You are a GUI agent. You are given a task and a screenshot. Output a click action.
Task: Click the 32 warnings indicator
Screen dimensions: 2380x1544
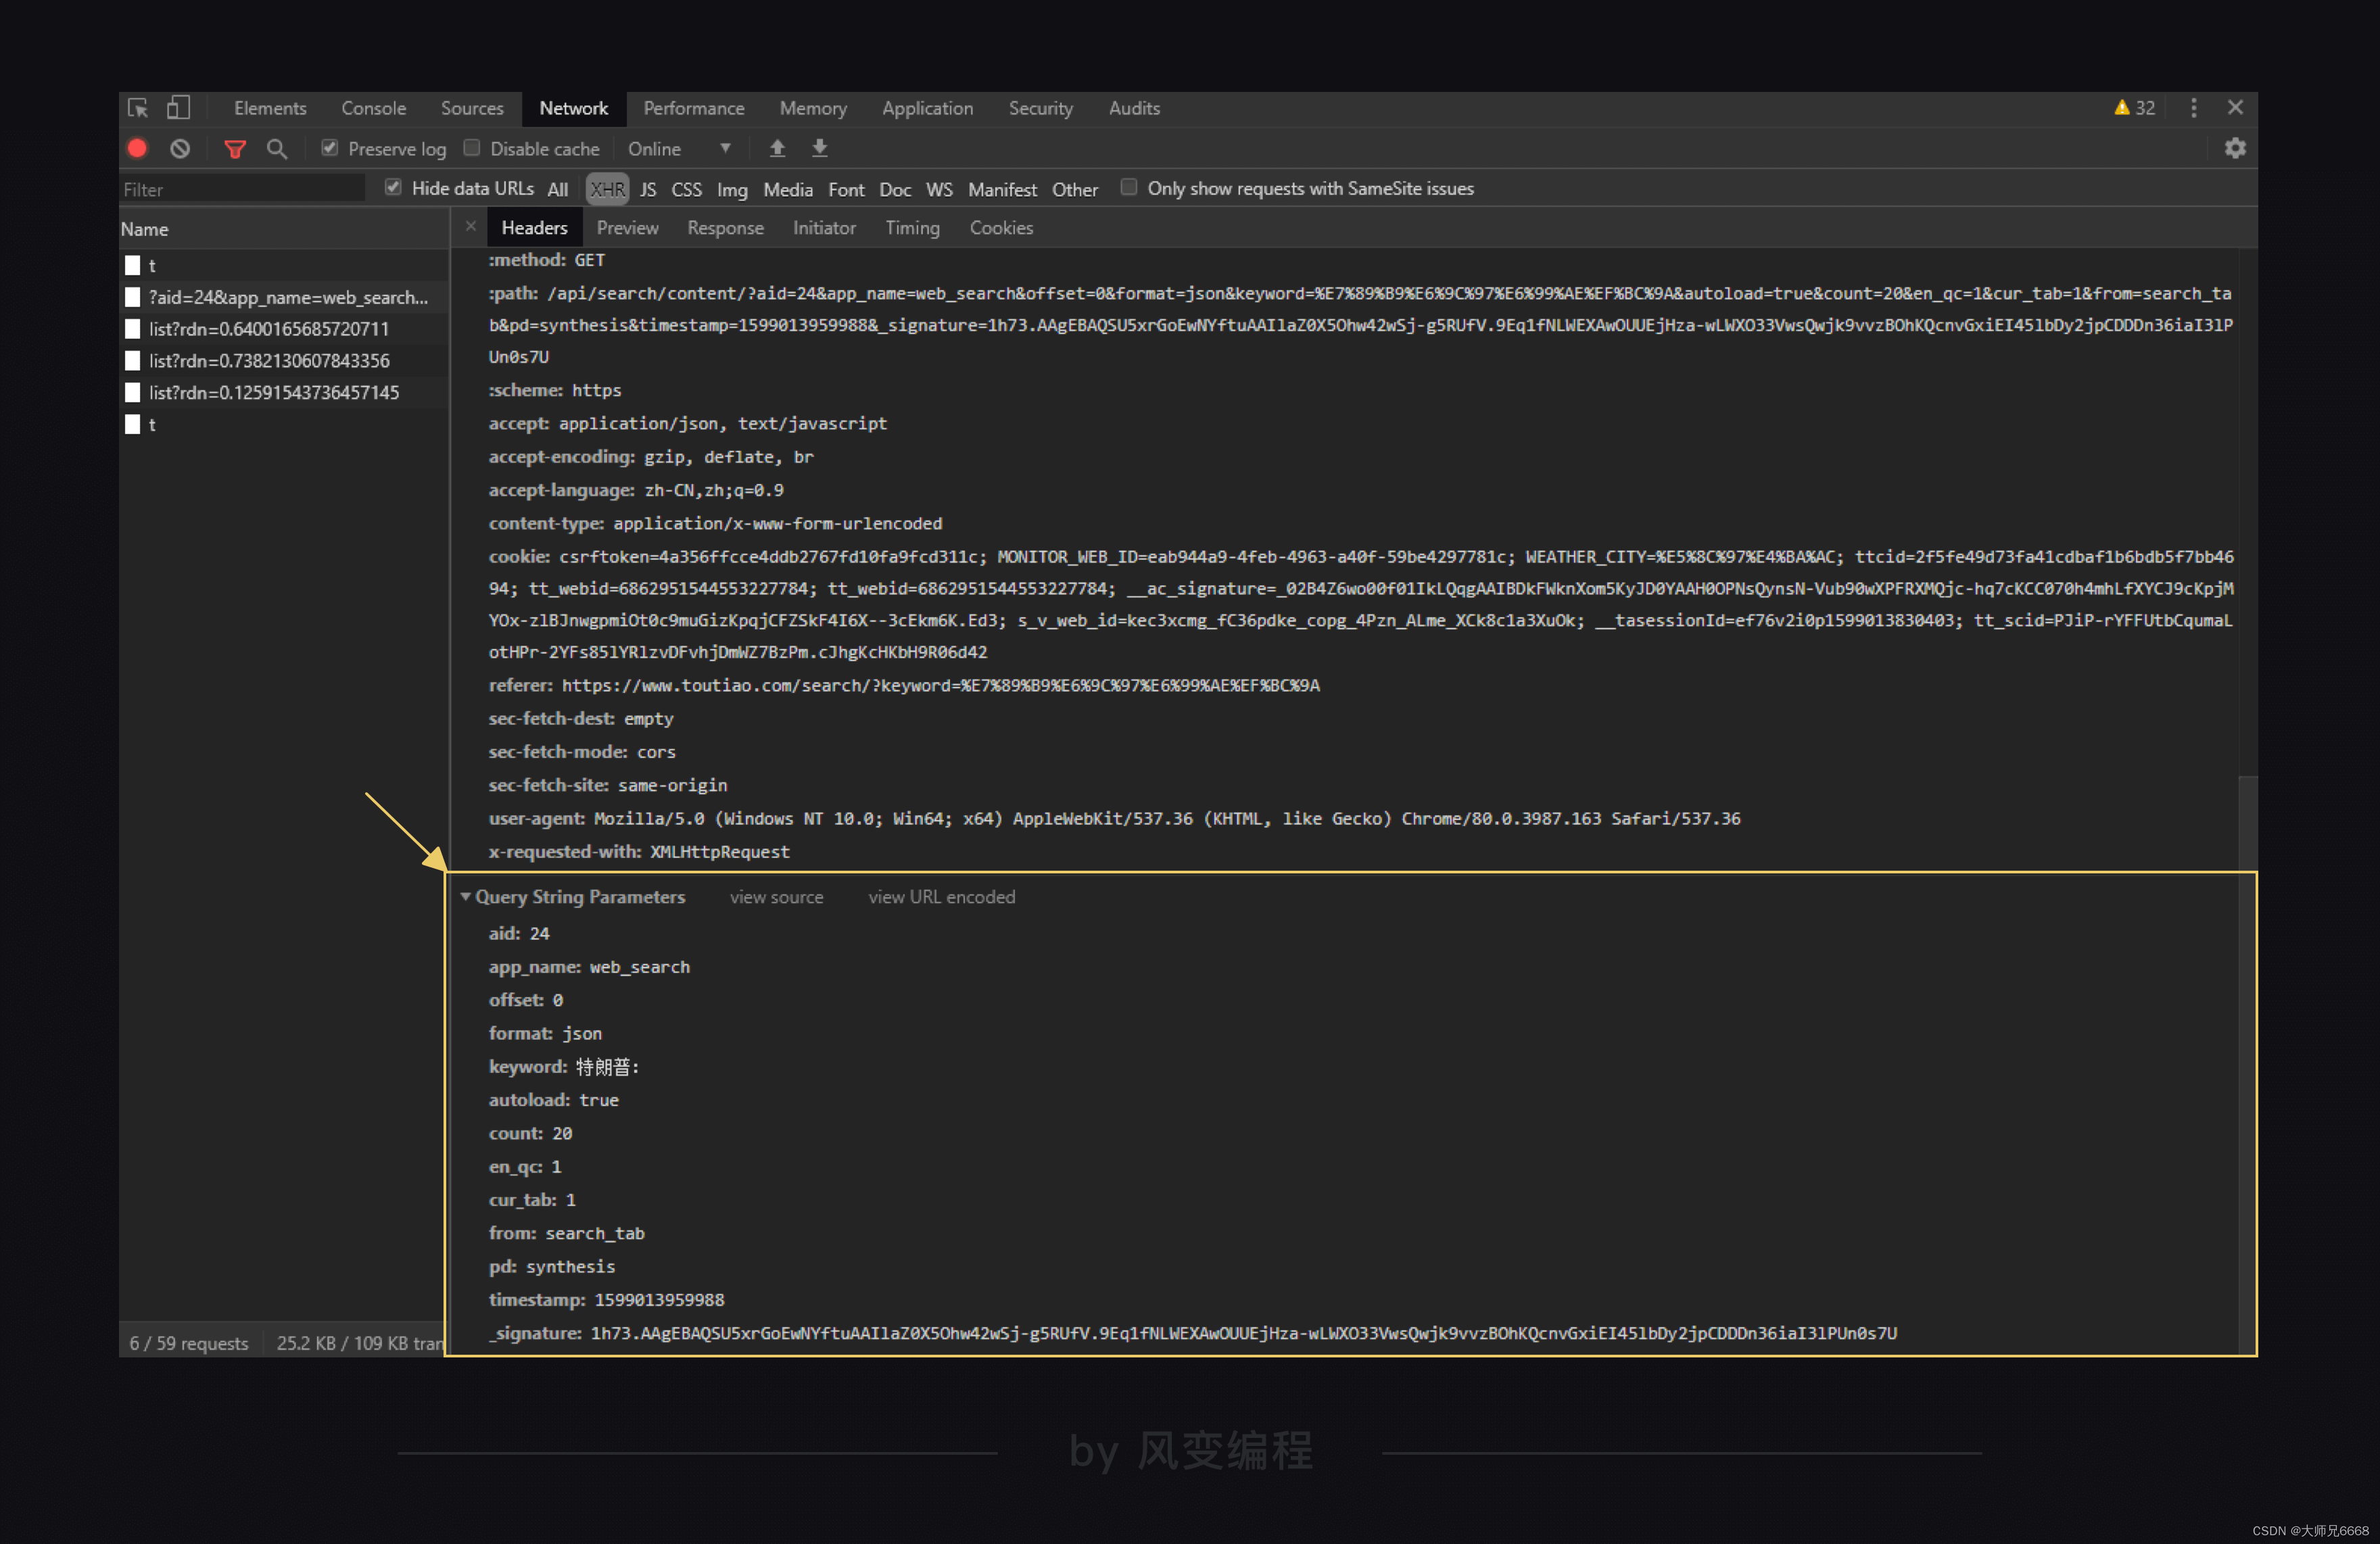tap(2134, 108)
